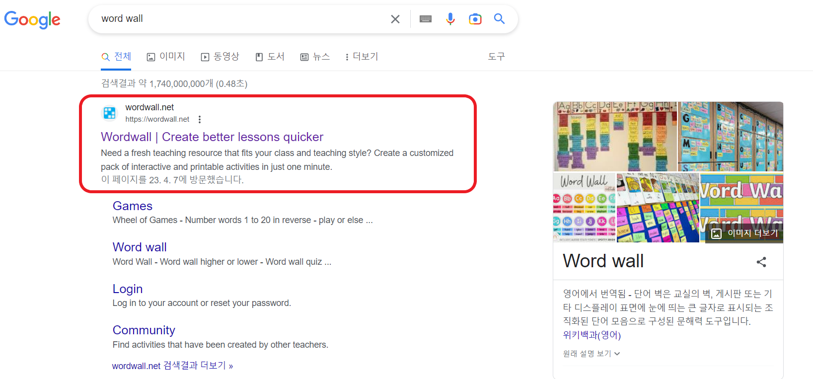Image resolution: width=813 pixels, height=379 pixels.
Task: Open the 도구 search tools
Action: [497, 57]
